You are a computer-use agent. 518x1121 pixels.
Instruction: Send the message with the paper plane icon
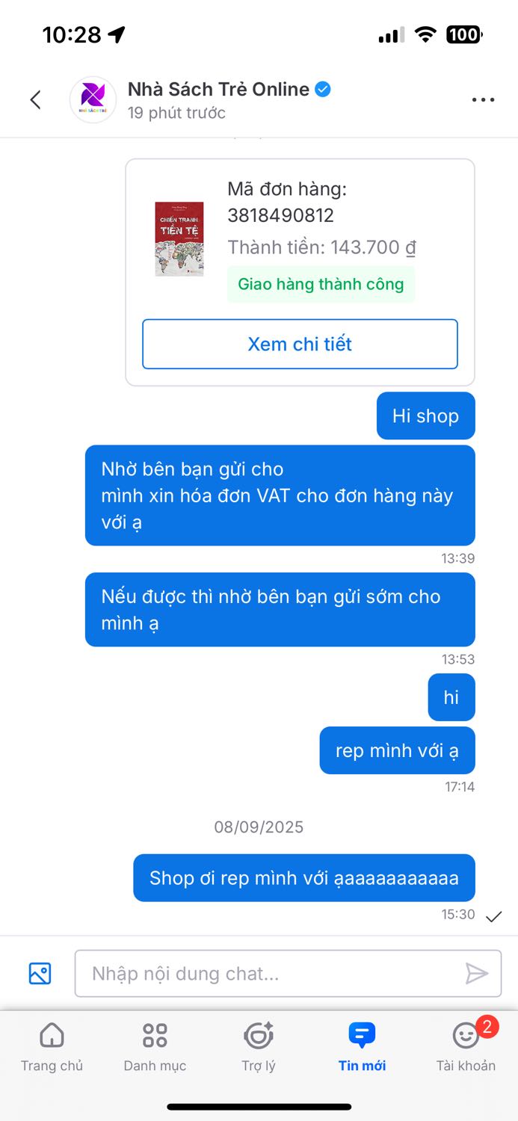coord(477,974)
